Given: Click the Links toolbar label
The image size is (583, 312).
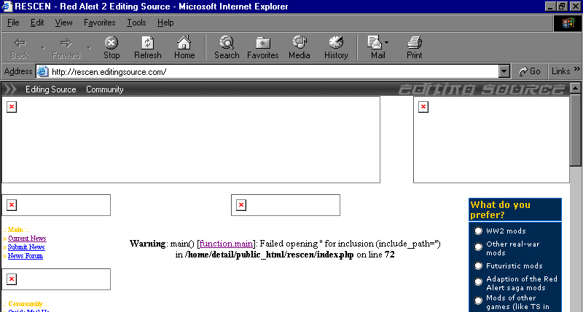Looking at the screenshot, I should click(x=560, y=71).
